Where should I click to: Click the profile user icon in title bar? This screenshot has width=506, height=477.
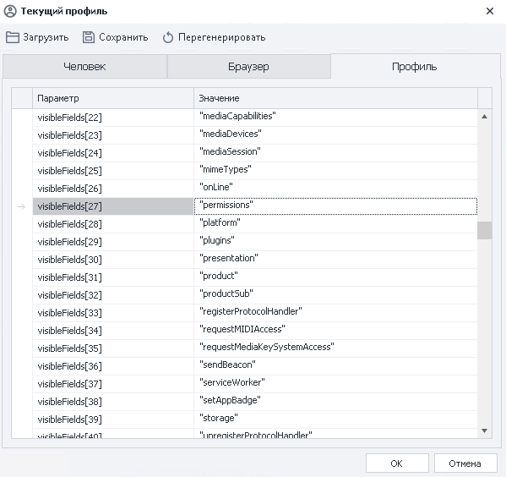(10, 11)
